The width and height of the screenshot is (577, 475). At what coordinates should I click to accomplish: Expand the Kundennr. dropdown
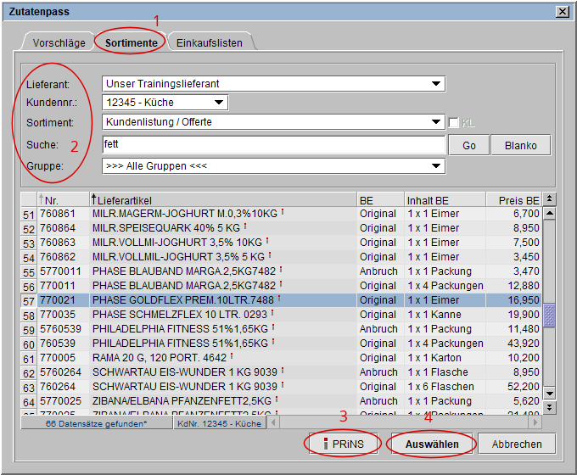[219, 103]
